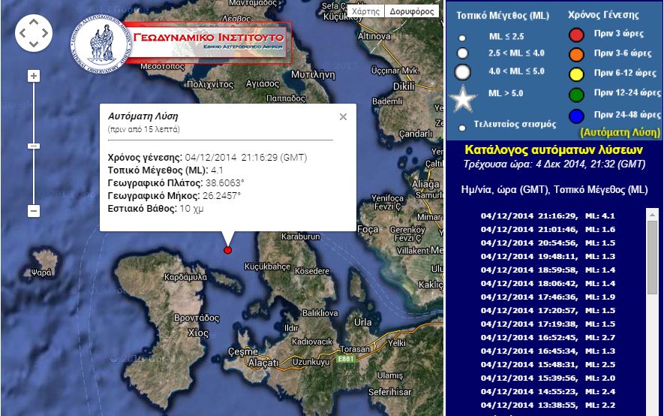664x416 pixels.
Task: Click the catalog list scrollbar thumb
Action: [652, 257]
